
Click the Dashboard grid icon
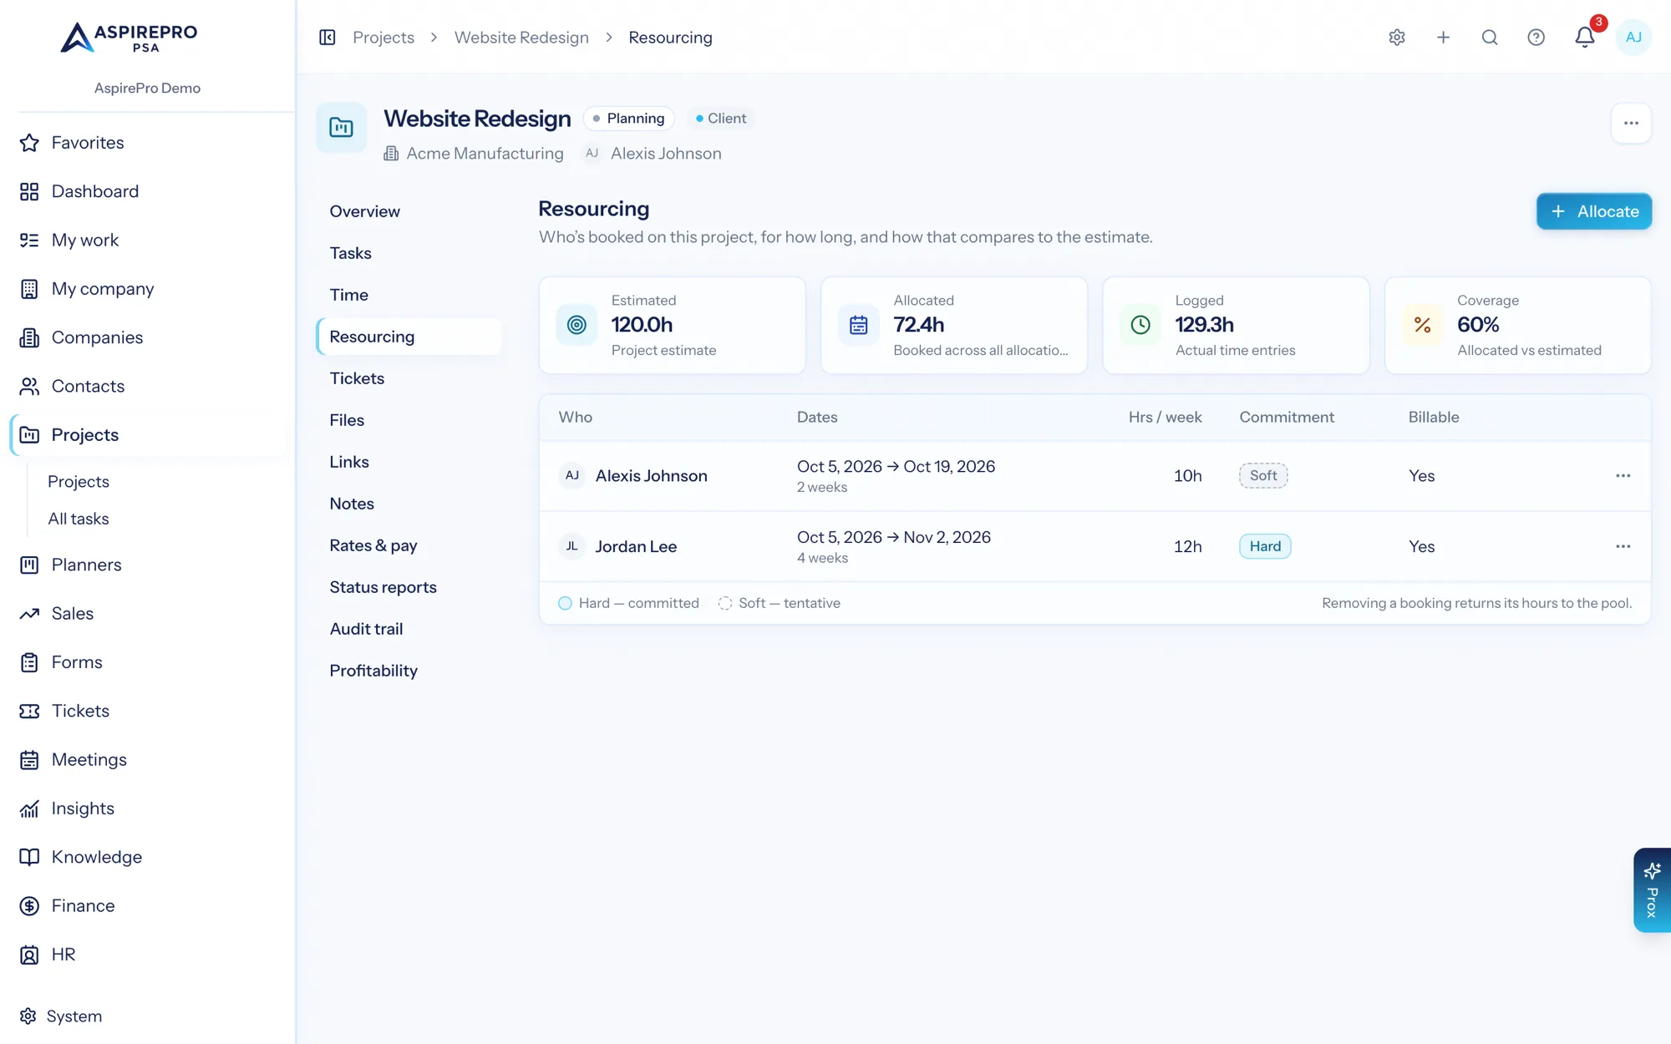[x=29, y=191]
